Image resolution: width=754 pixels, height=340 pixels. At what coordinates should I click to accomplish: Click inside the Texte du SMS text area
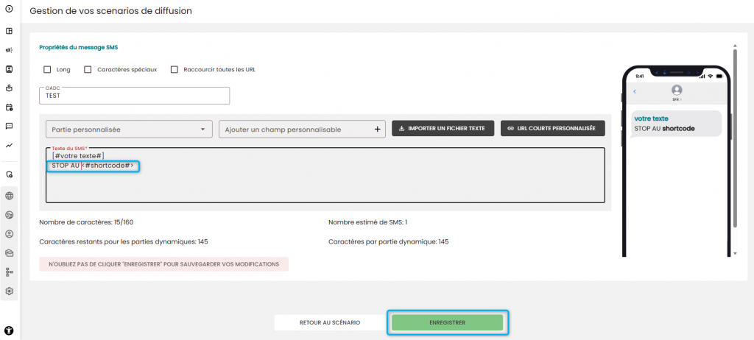325,175
